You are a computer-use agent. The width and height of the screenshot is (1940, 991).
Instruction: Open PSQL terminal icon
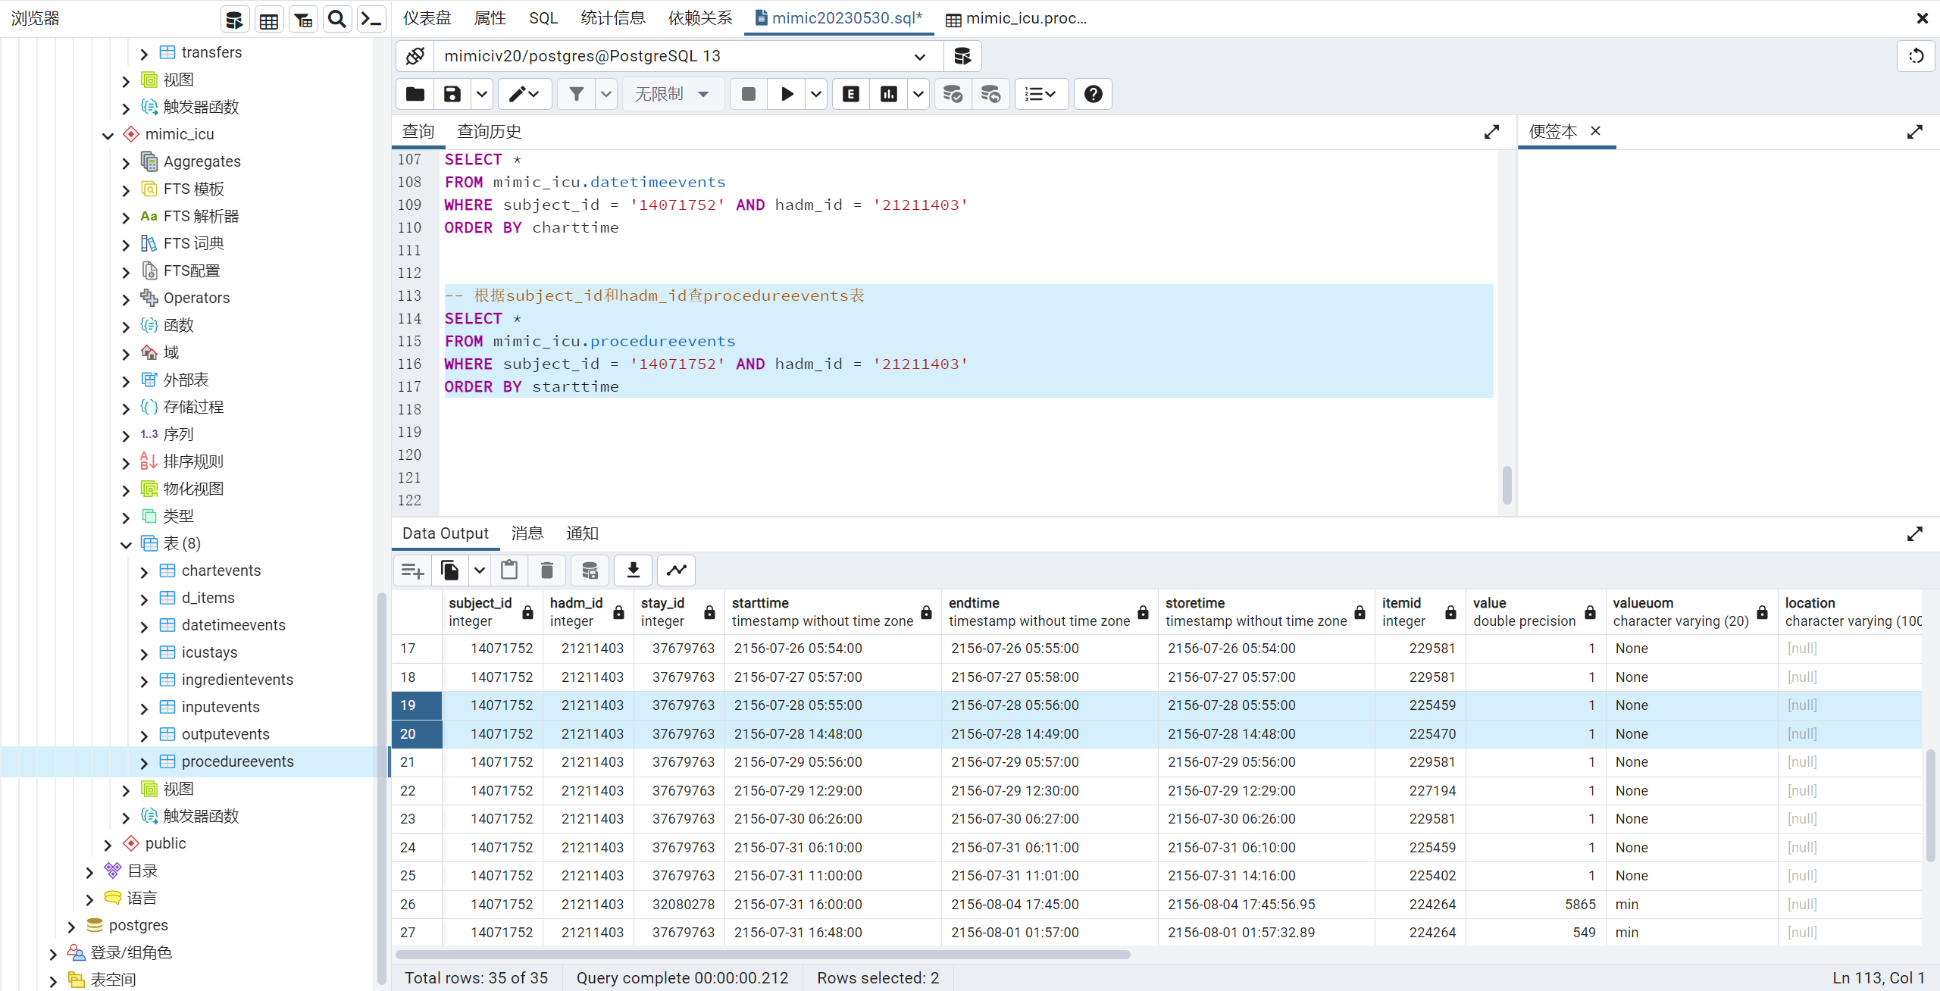371,19
